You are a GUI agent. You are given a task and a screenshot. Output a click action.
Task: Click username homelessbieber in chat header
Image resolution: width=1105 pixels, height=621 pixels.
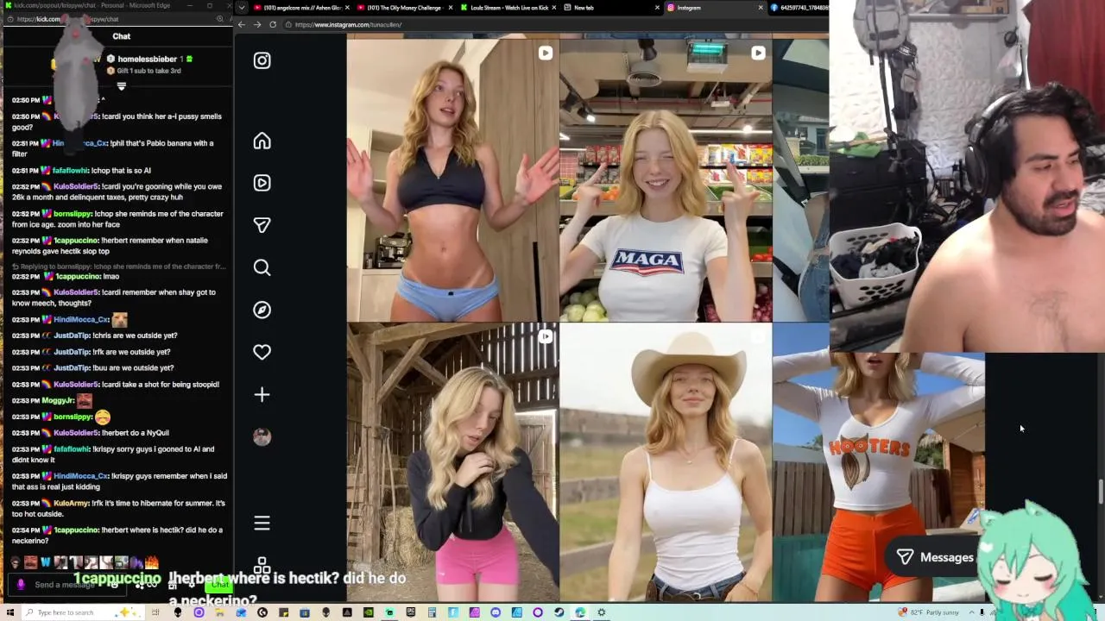pos(148,59)
